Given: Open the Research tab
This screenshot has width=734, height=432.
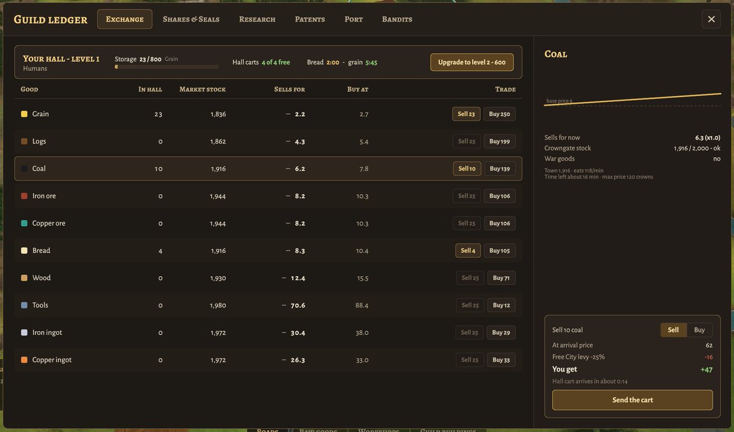Looking at the screenshot, I should (257, 19).
